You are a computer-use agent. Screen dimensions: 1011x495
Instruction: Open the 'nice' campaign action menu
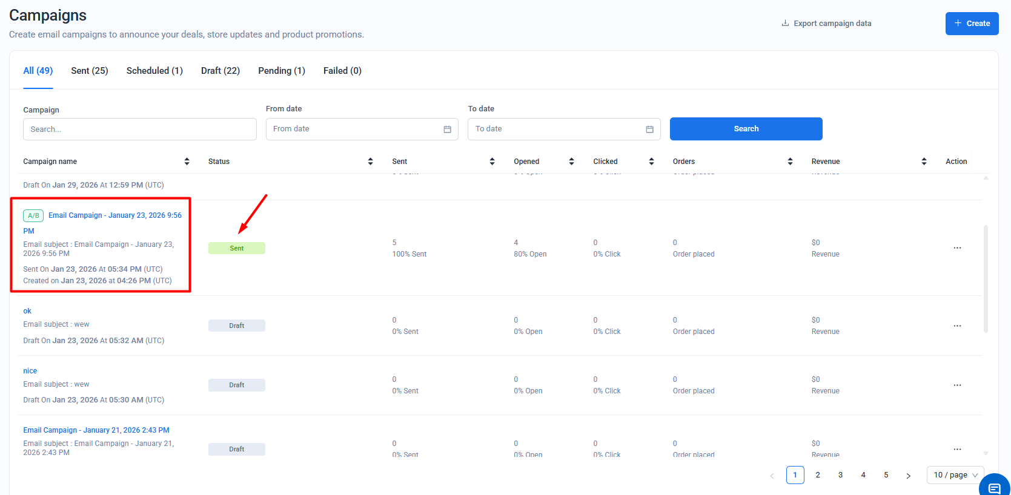tap(957, 385)
